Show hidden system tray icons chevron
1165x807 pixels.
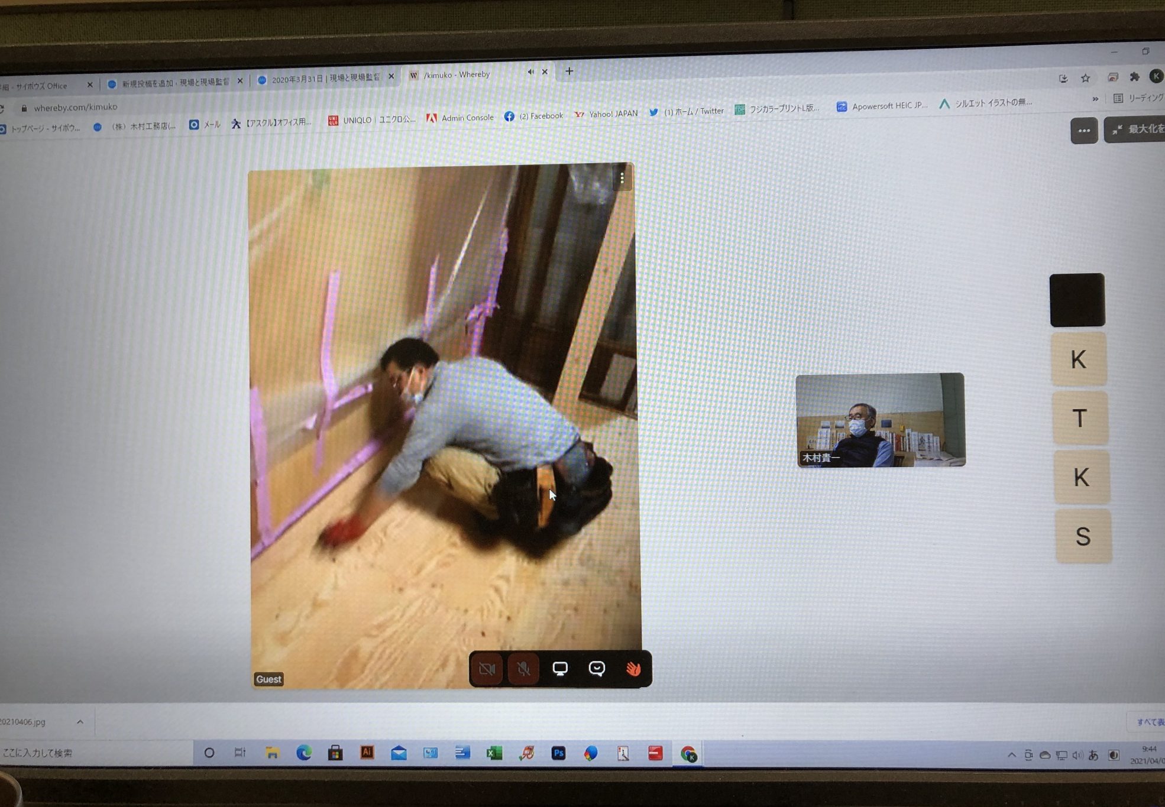1012,755
